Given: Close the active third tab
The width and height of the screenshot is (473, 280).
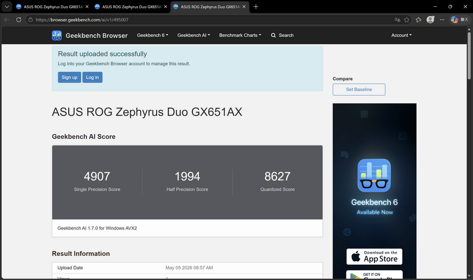Looking at the screenshot, I should (244, 6).
